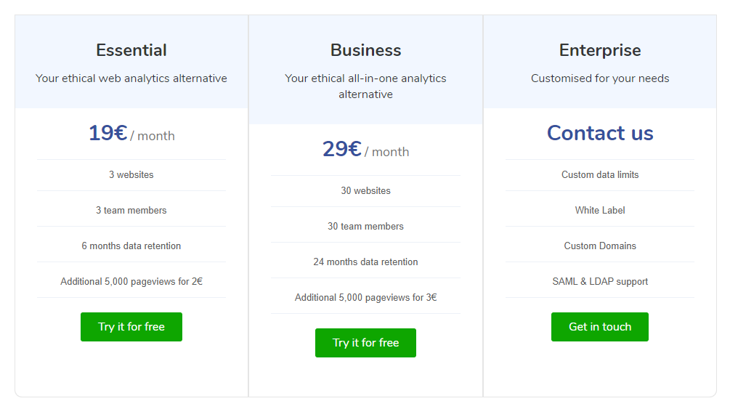Click the 29€ per month price

pyautogui.click(x=365, y=150)
